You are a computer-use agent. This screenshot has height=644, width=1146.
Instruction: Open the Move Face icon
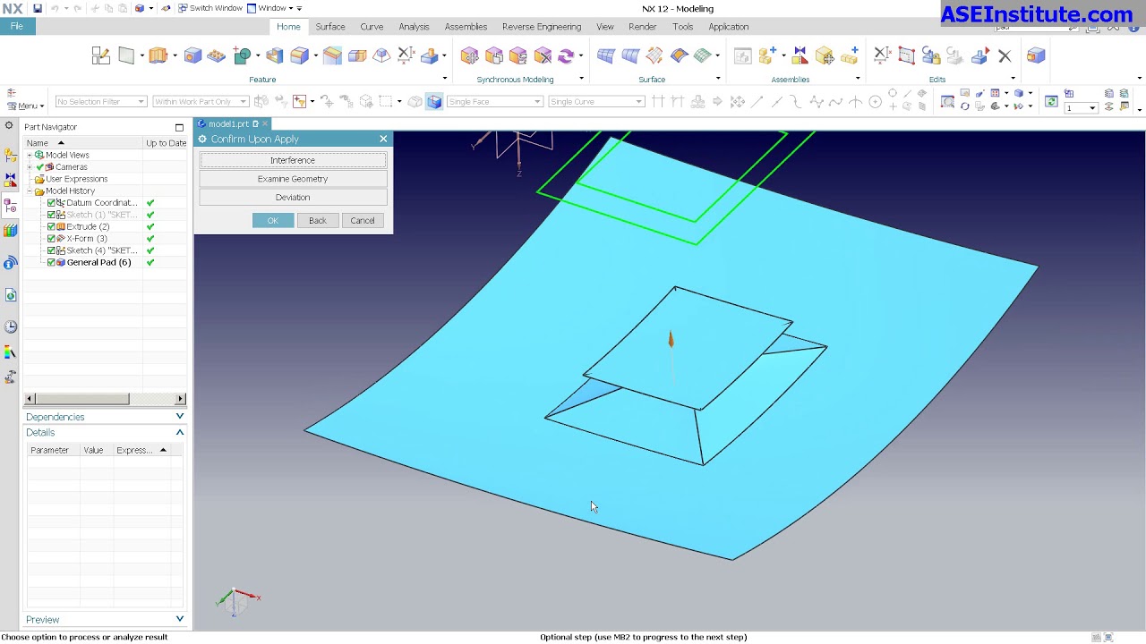(469, 56)
